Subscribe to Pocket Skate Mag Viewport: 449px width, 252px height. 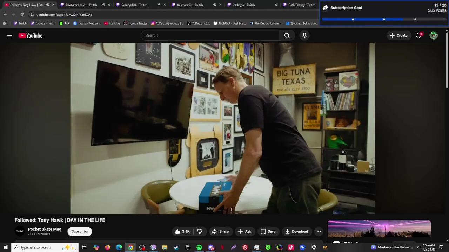[x=80, y=231]
